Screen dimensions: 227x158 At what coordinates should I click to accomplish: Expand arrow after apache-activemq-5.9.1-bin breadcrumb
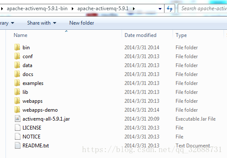[x=73, y=8]
